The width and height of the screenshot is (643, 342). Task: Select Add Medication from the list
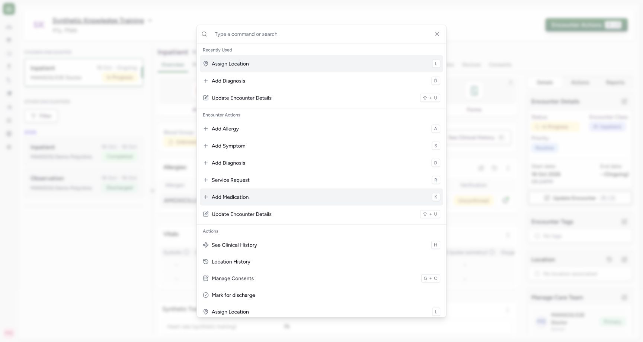pos(321,197)
